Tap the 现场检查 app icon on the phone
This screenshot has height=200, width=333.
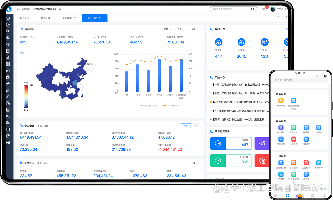click(293, 128)
